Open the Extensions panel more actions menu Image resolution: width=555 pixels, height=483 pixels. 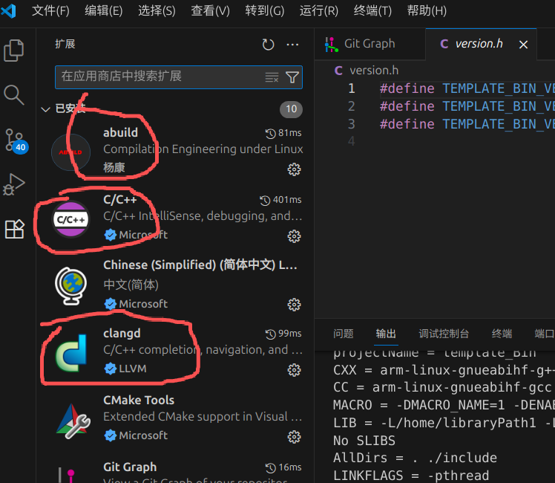pyautogui.click(x=292, y=45)
